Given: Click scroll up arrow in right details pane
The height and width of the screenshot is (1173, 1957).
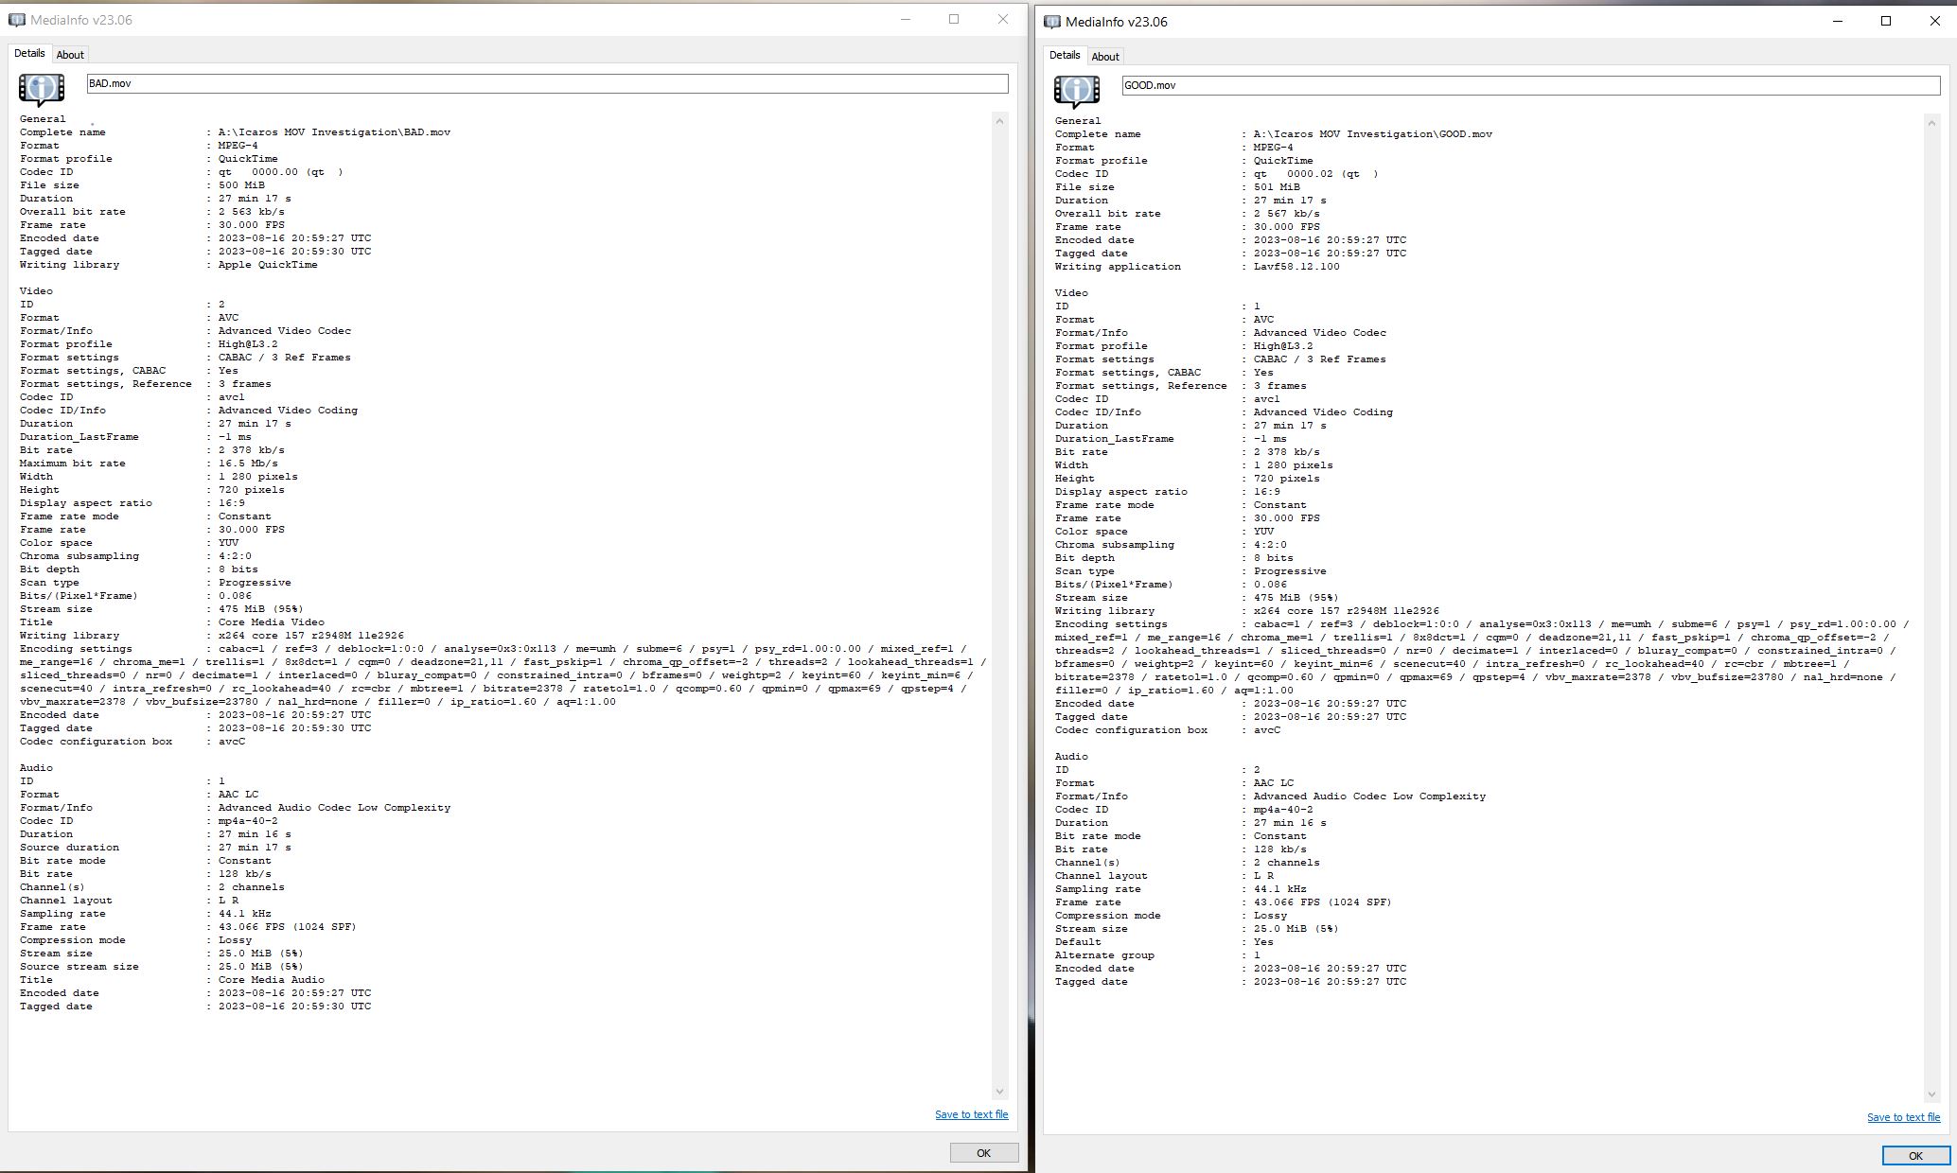Looking at the screenshot, I should pyautogui.click(x=1931, y=123).
